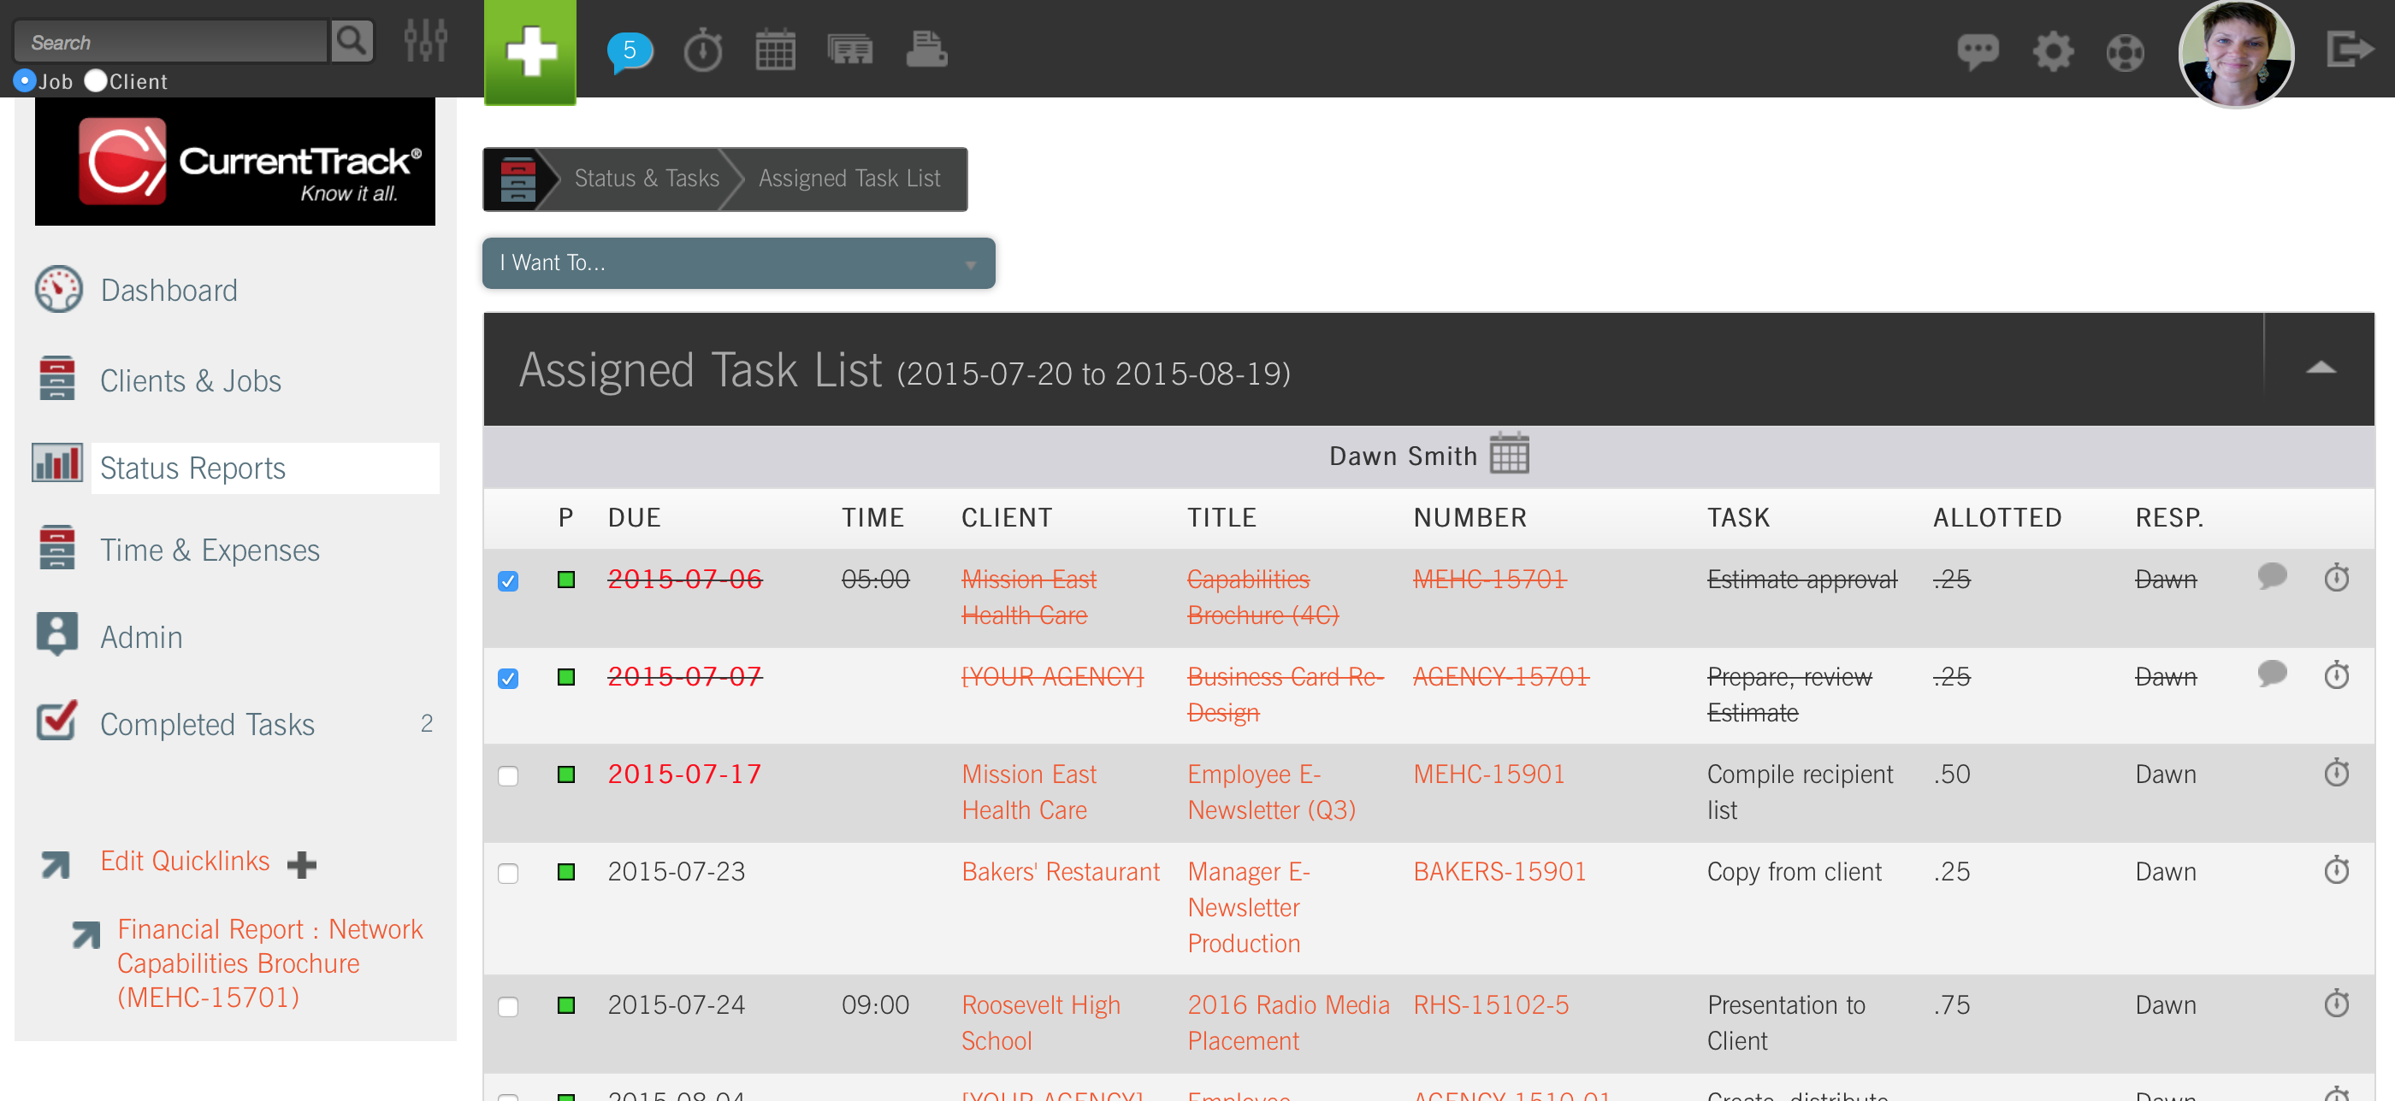The width and height of the screenshot is (2395, 1101).
Task: Open the I Want To... dropdown
Action: [x=738, y=263]
